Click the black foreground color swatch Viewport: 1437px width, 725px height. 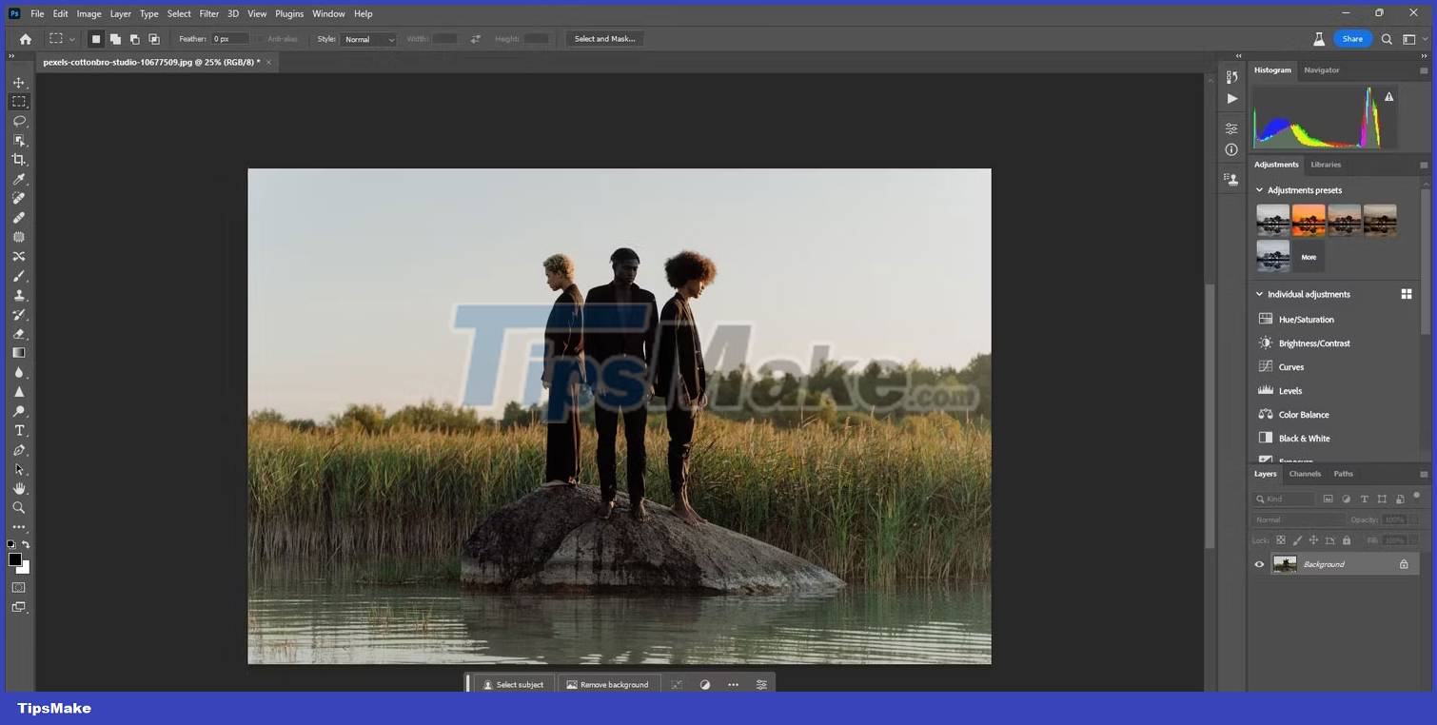coord(15,560)
